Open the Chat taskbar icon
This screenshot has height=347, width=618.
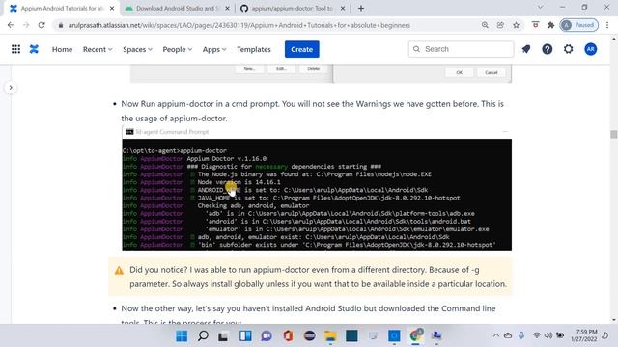click(x=267, y=336)
